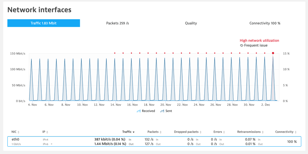The height and width of the screenshot is (154, 308).
Task: Switch to the Packets 259 /s tab
Action: 117,23
